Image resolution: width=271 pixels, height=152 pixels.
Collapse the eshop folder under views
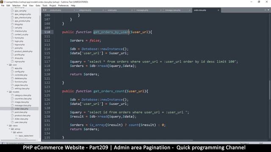9,129
